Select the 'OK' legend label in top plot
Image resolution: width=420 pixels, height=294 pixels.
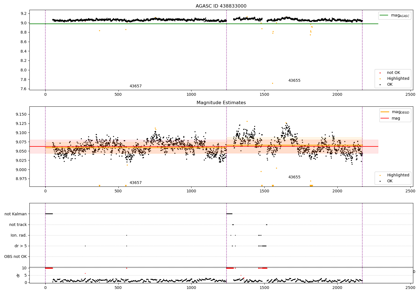(390, 85)
